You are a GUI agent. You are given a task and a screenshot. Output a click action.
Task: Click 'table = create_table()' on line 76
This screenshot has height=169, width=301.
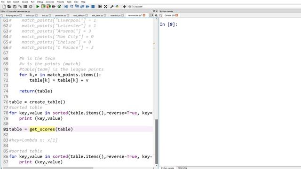click(37, 102)
